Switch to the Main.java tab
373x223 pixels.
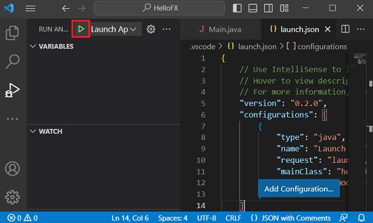225,29
